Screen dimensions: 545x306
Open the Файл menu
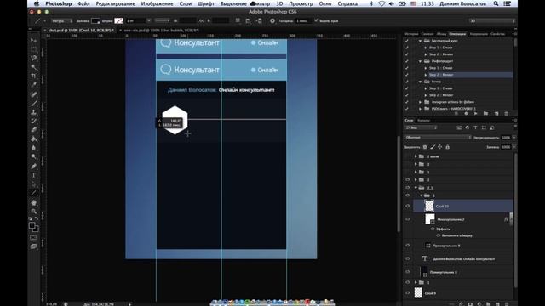pyautogui.click(x=83, y=3)
